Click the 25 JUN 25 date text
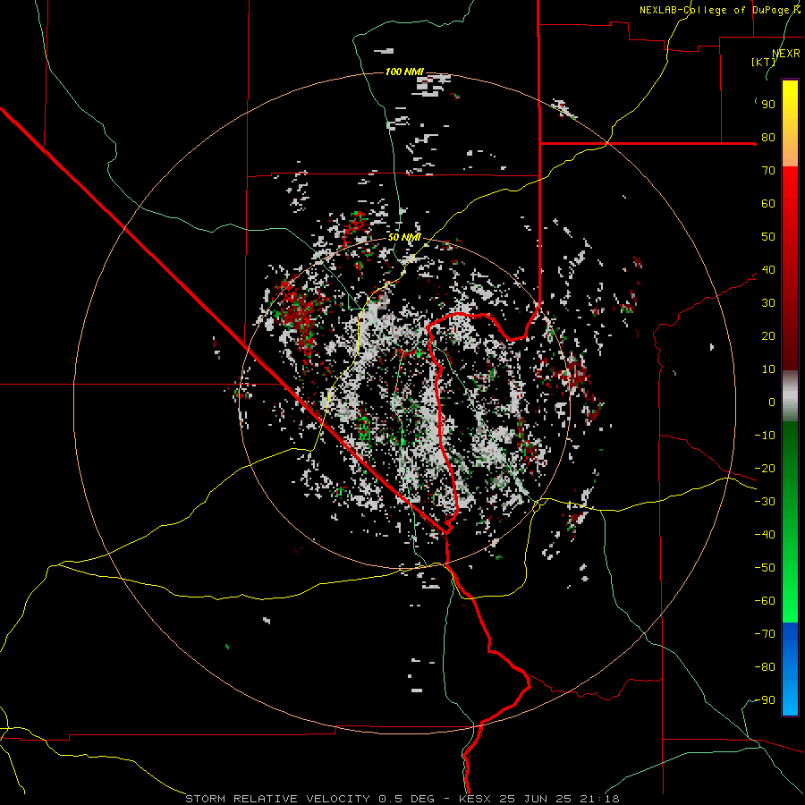This screenshot has height=805, width=805. 534,799
